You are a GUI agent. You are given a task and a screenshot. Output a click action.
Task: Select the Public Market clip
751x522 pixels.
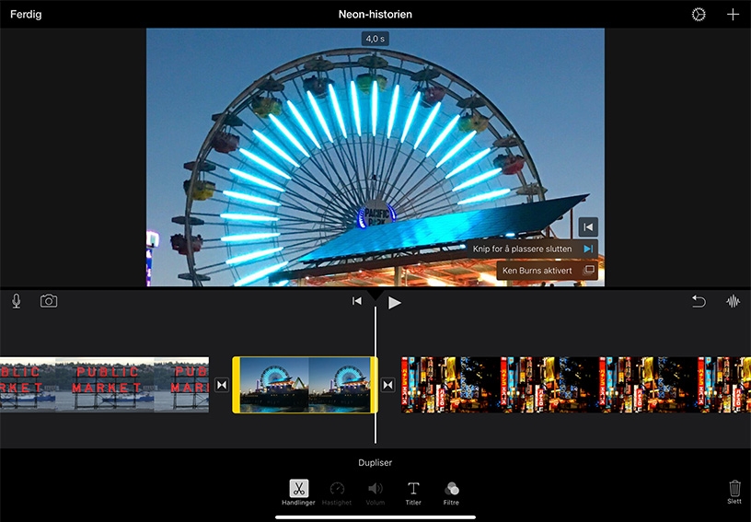pos(104,385)
